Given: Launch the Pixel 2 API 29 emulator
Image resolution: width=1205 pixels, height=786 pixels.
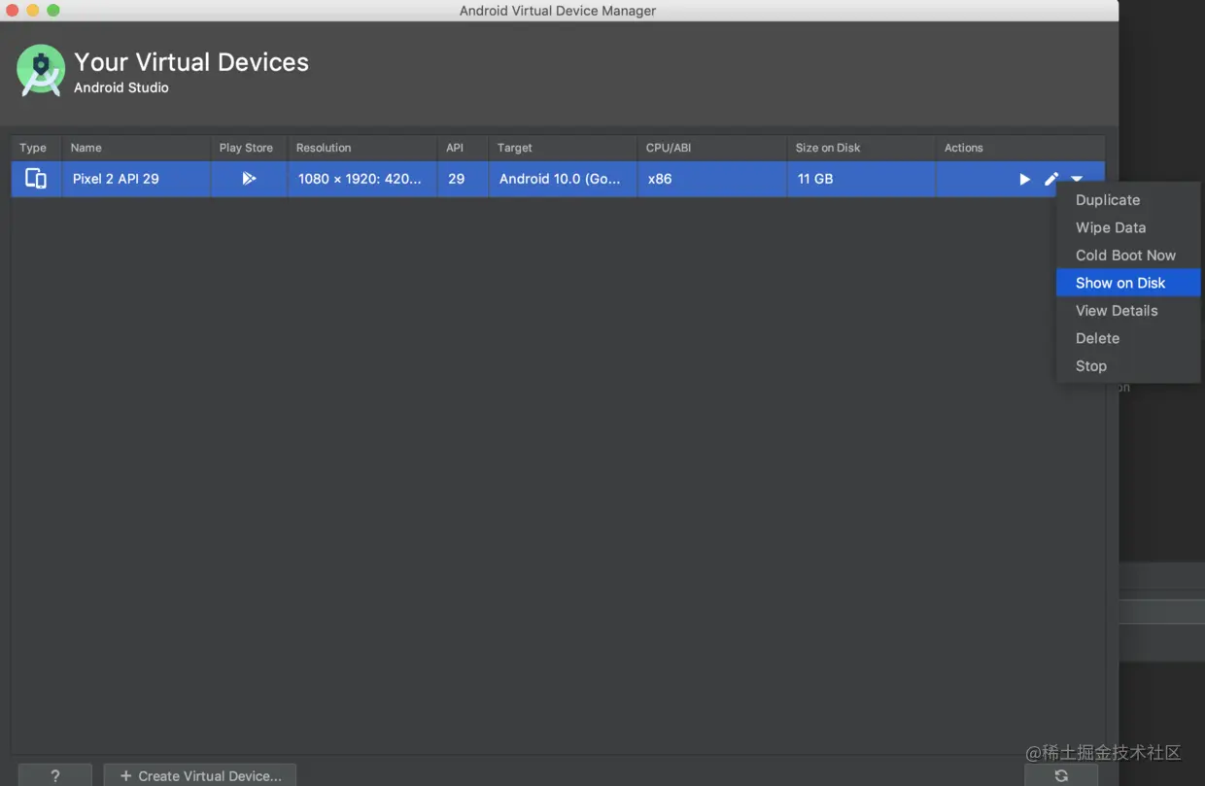Looking at the screenshot, I should tap(1024, 179).
